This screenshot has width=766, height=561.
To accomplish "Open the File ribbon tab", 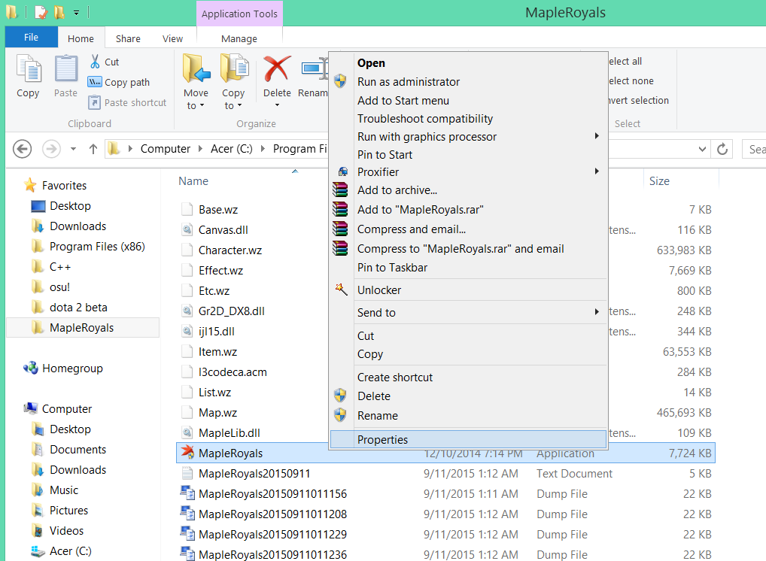I will click(32, 37).
